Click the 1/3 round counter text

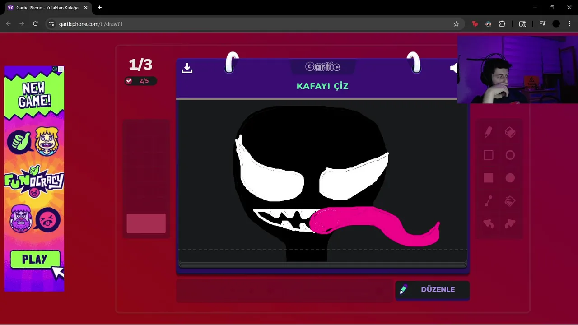click(140, 64)
